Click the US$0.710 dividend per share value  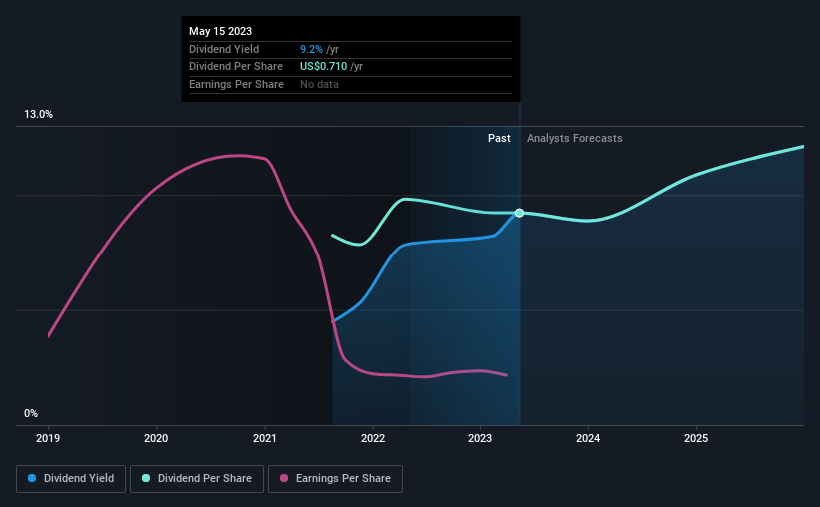(x=323, y=67)
